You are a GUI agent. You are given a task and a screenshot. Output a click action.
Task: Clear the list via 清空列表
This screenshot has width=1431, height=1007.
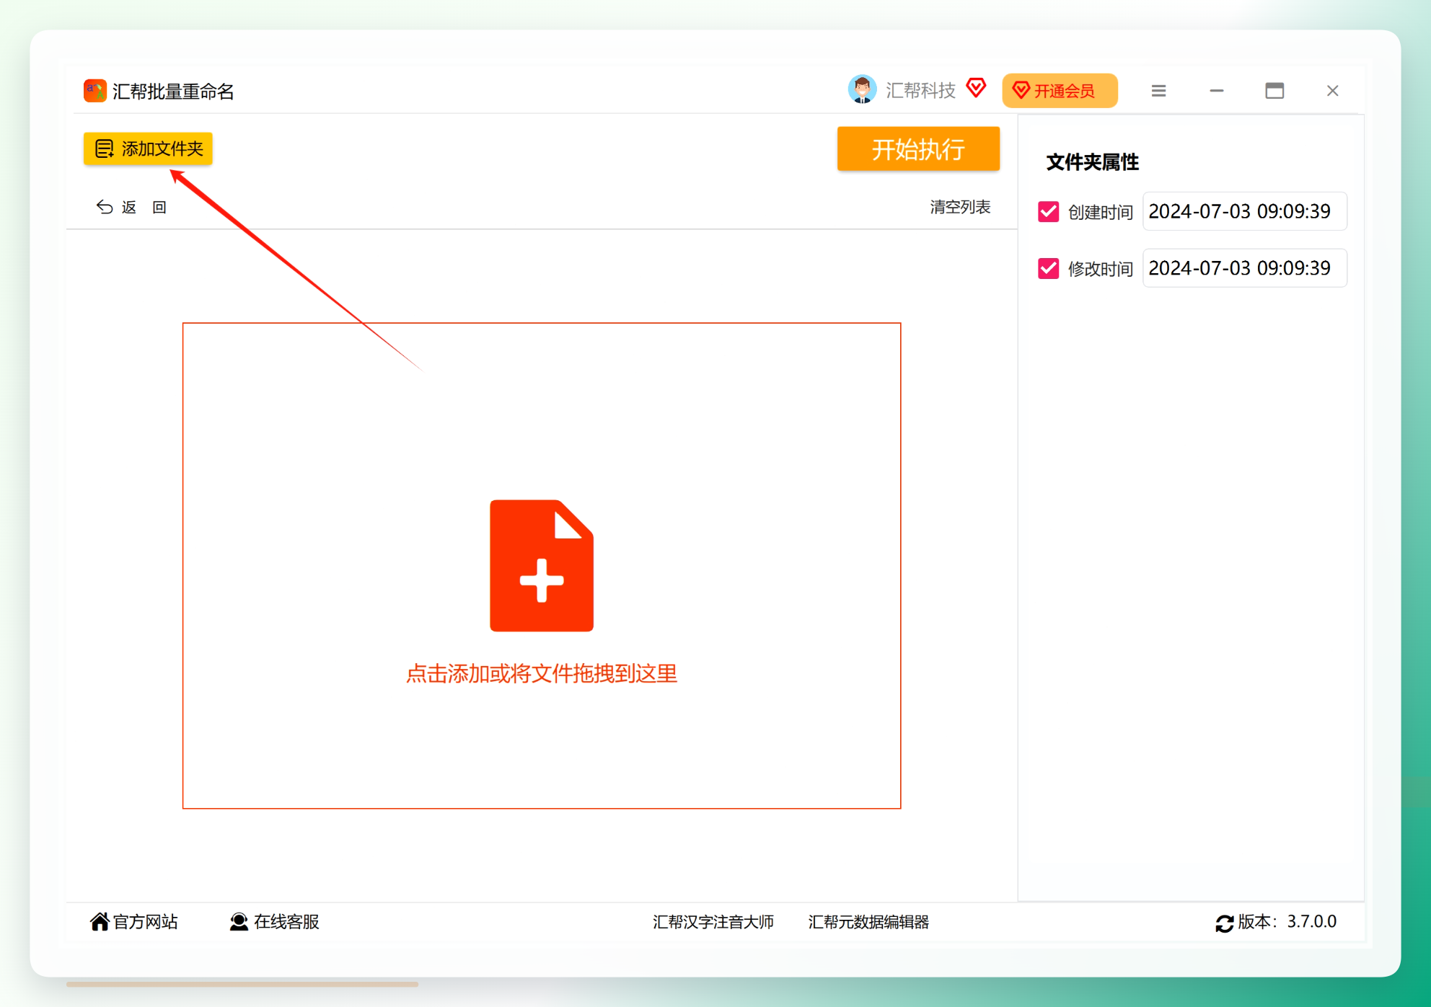pyautogui.click(x=960, y=207)
